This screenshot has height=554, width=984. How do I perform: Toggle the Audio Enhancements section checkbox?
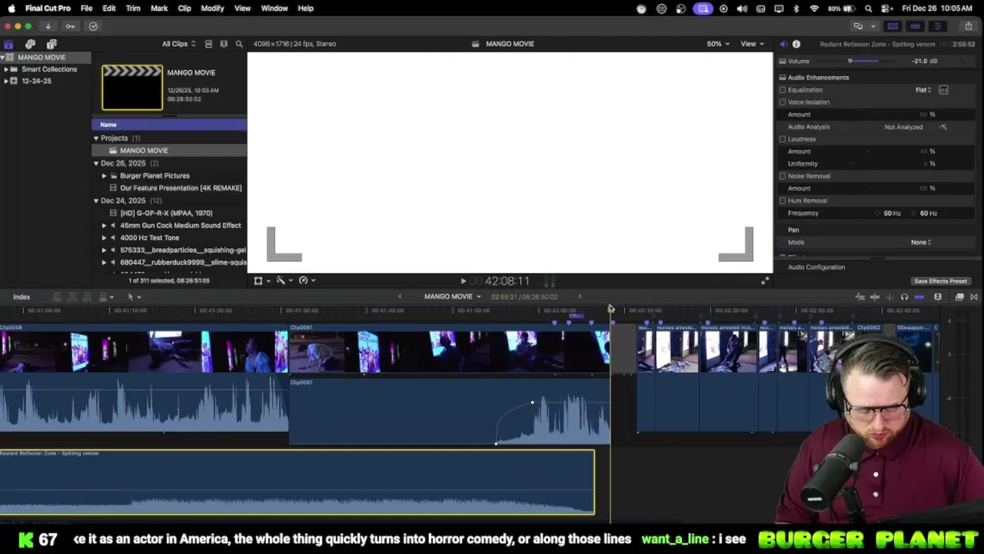coord(783,78)
